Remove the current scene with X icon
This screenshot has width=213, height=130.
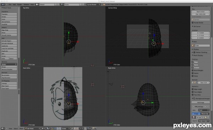(x=83, y=5)
